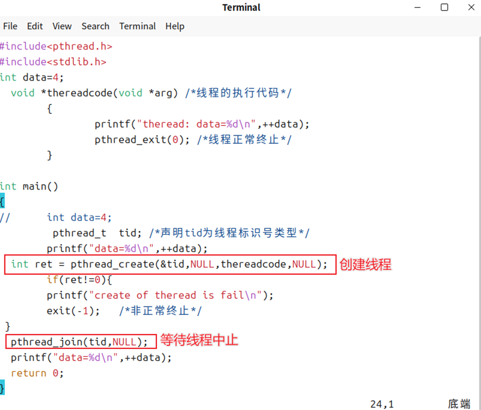This screenshot has height=410, width=481.
Task: Click the printf "theread: data=%d\n" line
Action: 202,124
